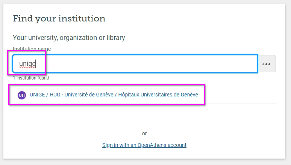Click the misspelling-underlined word "unige"
The image size is (291, 165).
27,64
